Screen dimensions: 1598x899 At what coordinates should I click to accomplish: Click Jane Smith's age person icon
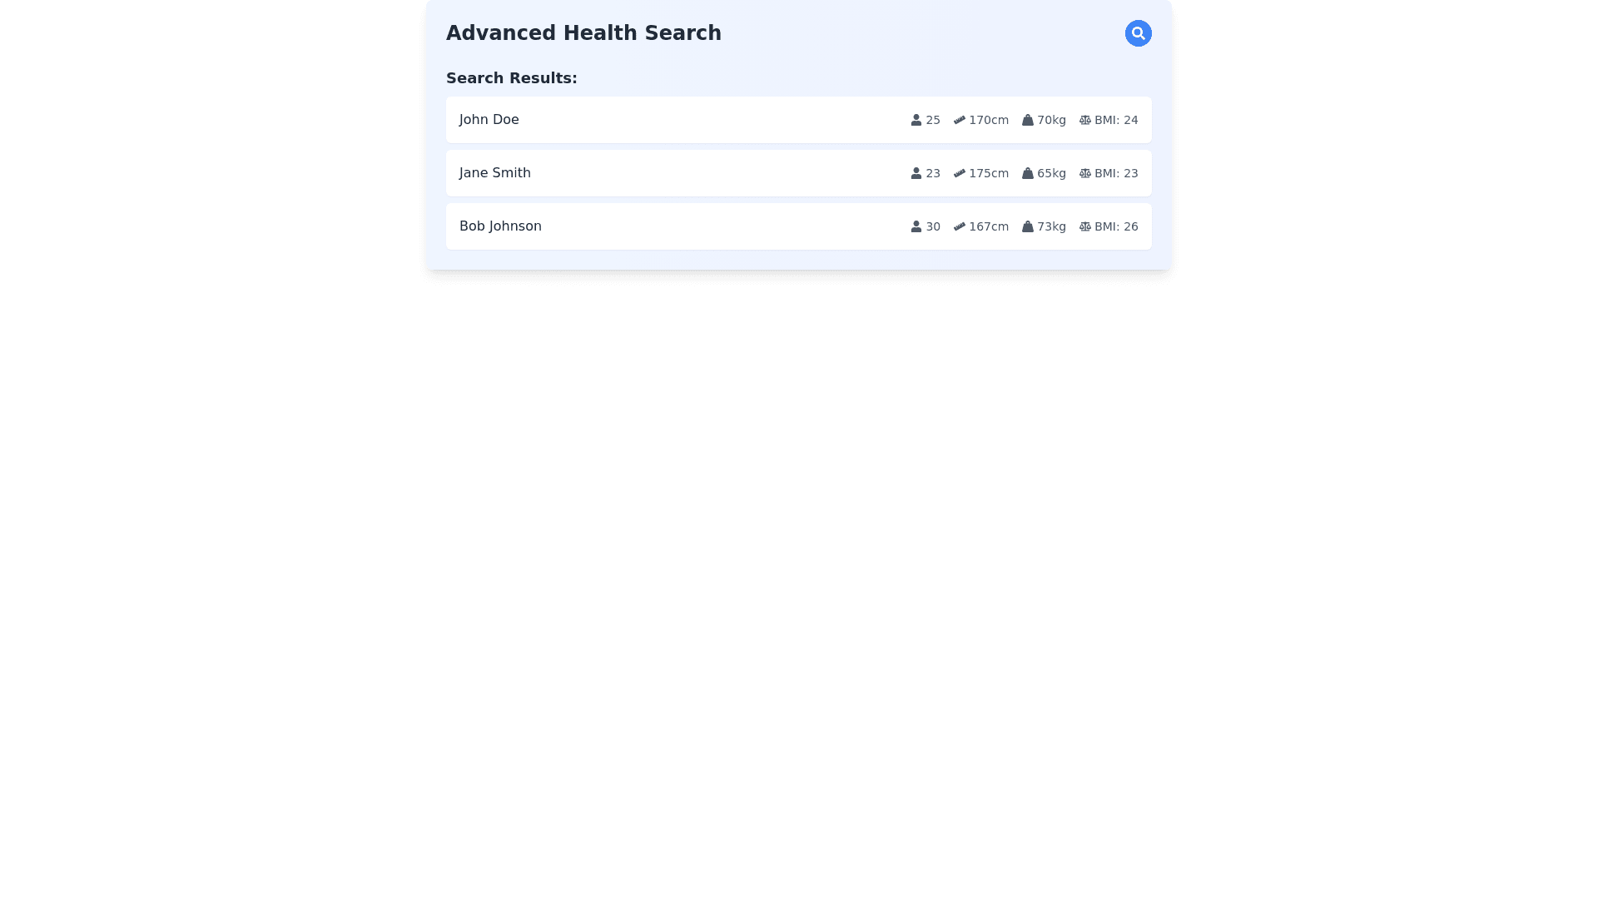pos(916,173)
